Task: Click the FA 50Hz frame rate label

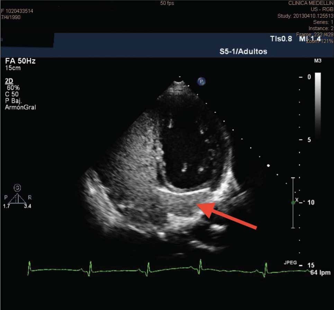Action: pyautogui.click(x=20, y=61)
